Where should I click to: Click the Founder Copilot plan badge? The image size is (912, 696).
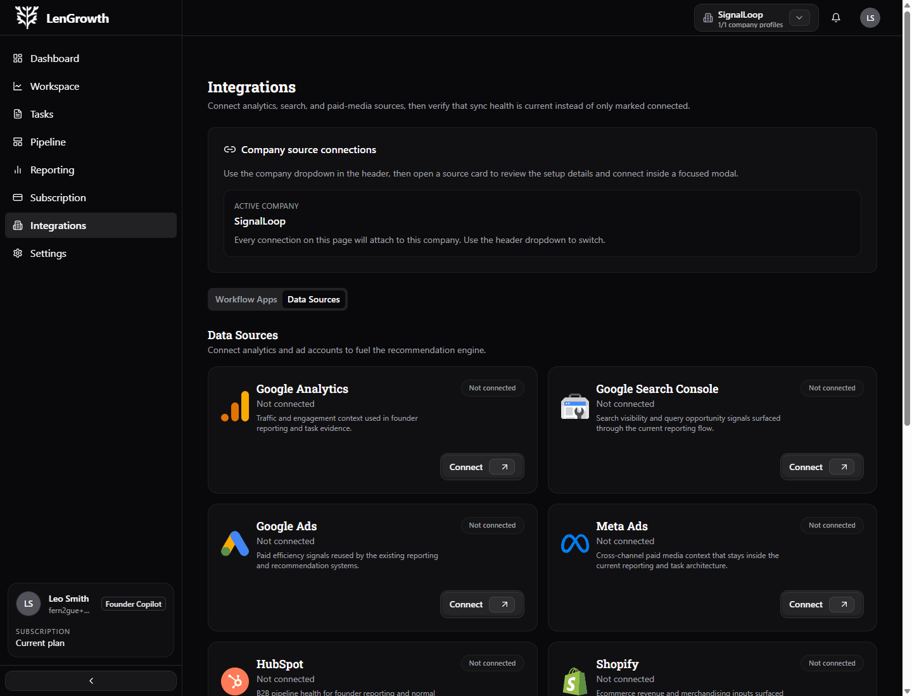(134, 604)
